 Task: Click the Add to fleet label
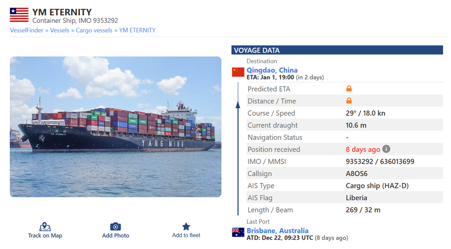coord(186,235)
